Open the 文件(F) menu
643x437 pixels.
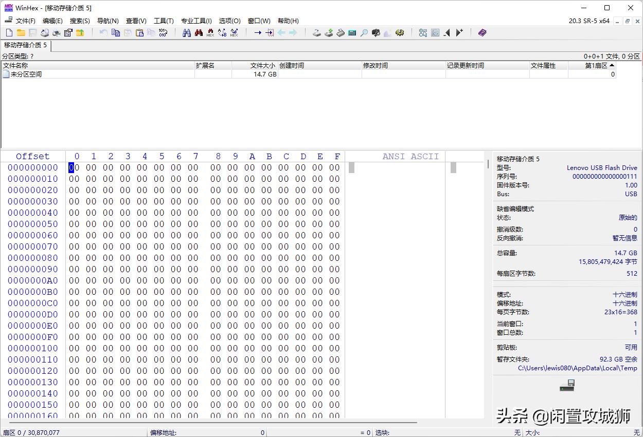(x=25, y=21)
